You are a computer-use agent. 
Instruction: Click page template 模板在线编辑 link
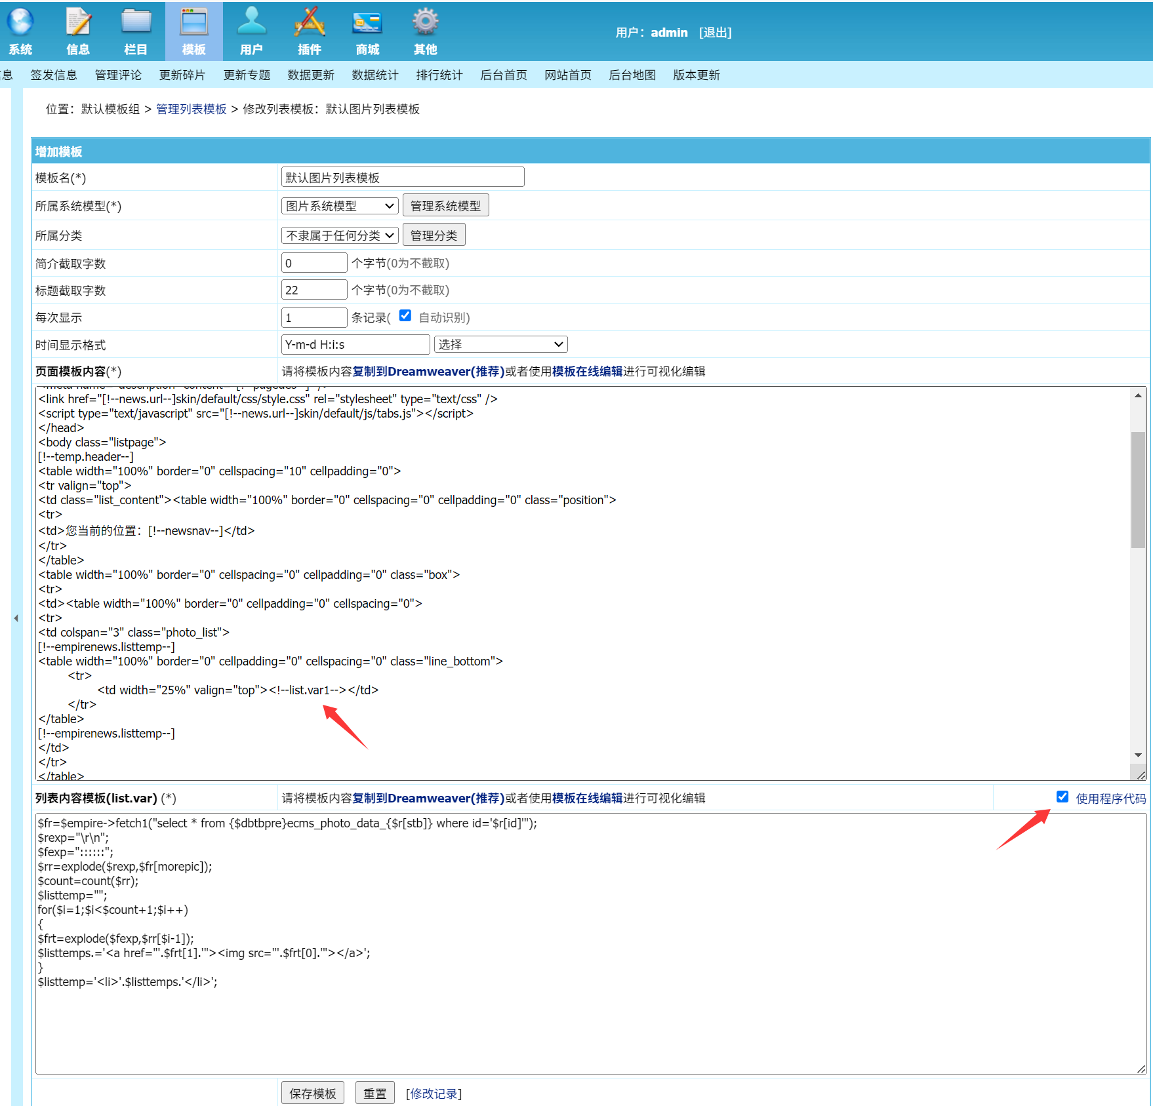pyautogui.click(x=588, y=371)
